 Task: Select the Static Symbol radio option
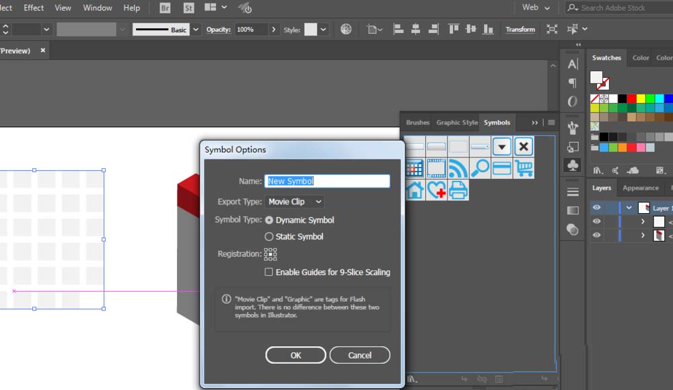coord(269,237)
